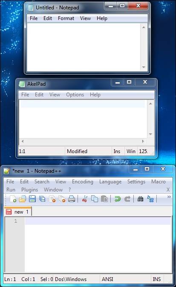Open the ? help menu in Notepad++
Image resolution: width=176 pixels, height=287 pixels.
point(70,190)
